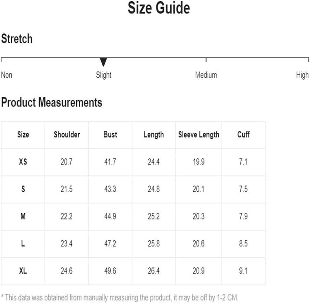Click the Size Guide title

pos(159,8)
